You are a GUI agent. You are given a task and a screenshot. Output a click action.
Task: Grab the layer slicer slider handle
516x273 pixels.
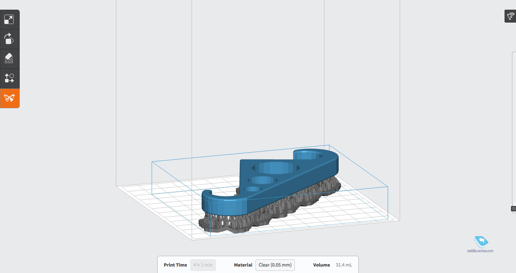[x=513, y=209]
